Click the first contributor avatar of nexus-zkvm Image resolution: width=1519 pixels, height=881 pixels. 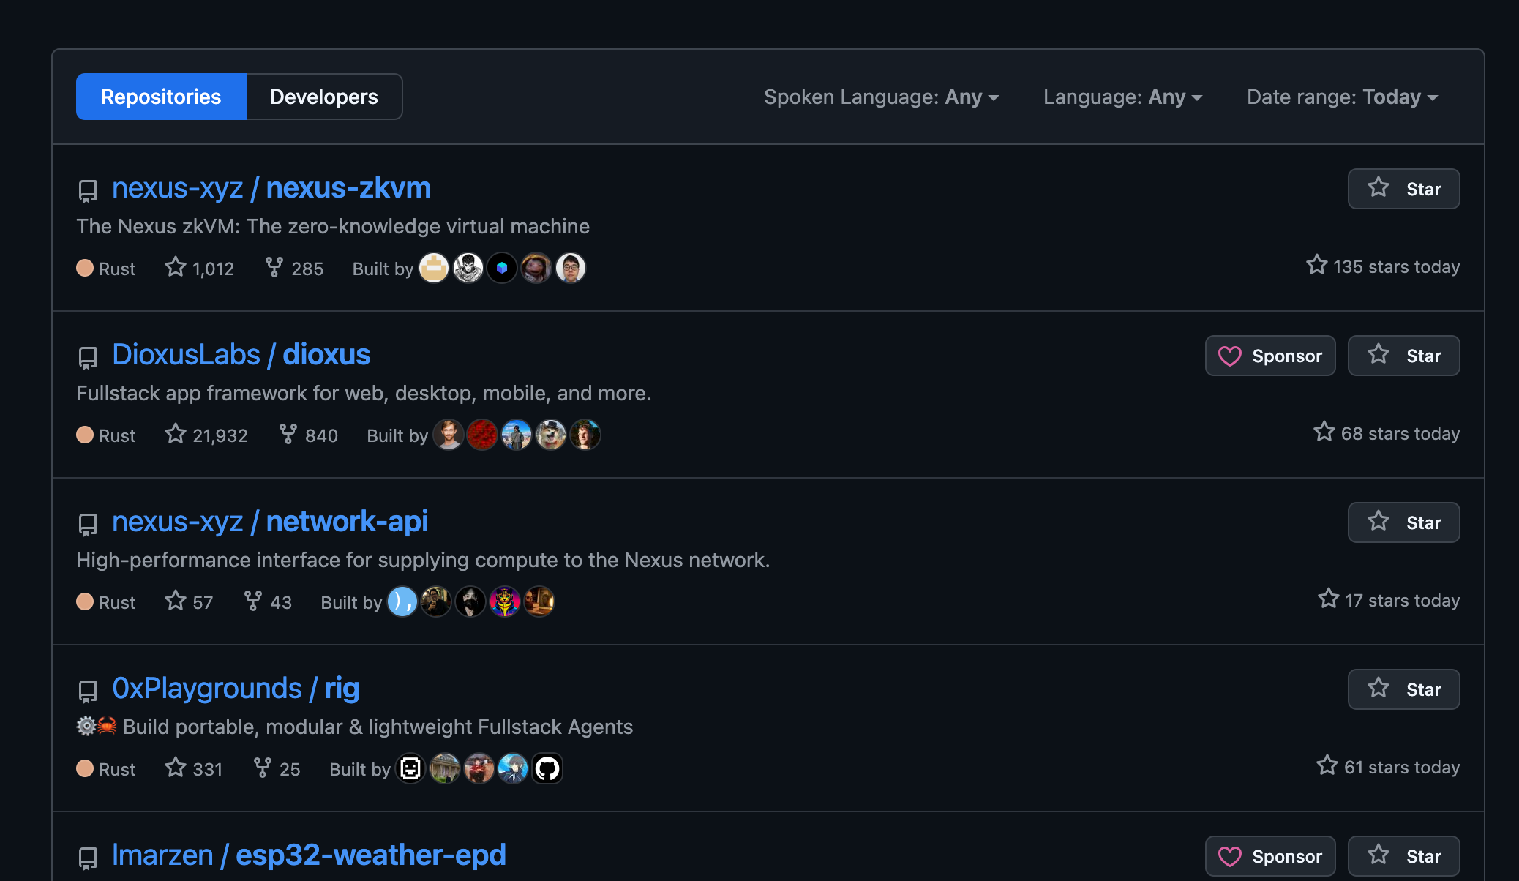click(434, 269)
